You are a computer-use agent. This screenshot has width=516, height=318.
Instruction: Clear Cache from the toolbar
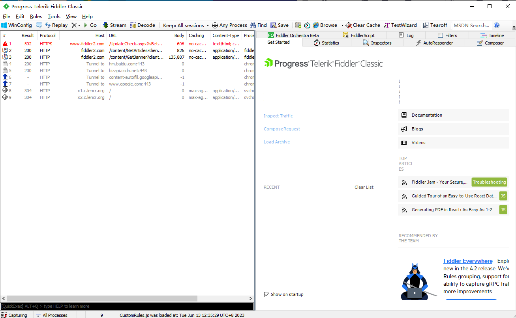pos(363,25)
